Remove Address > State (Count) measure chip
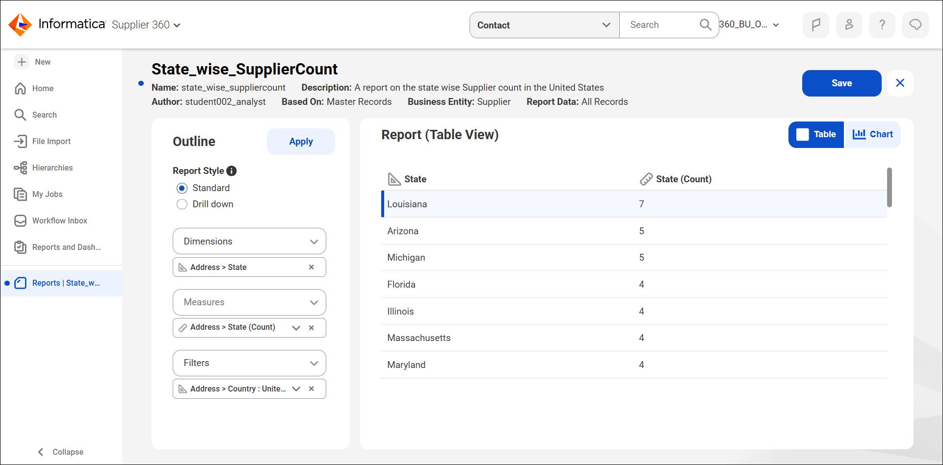 (x=311, y=328)
